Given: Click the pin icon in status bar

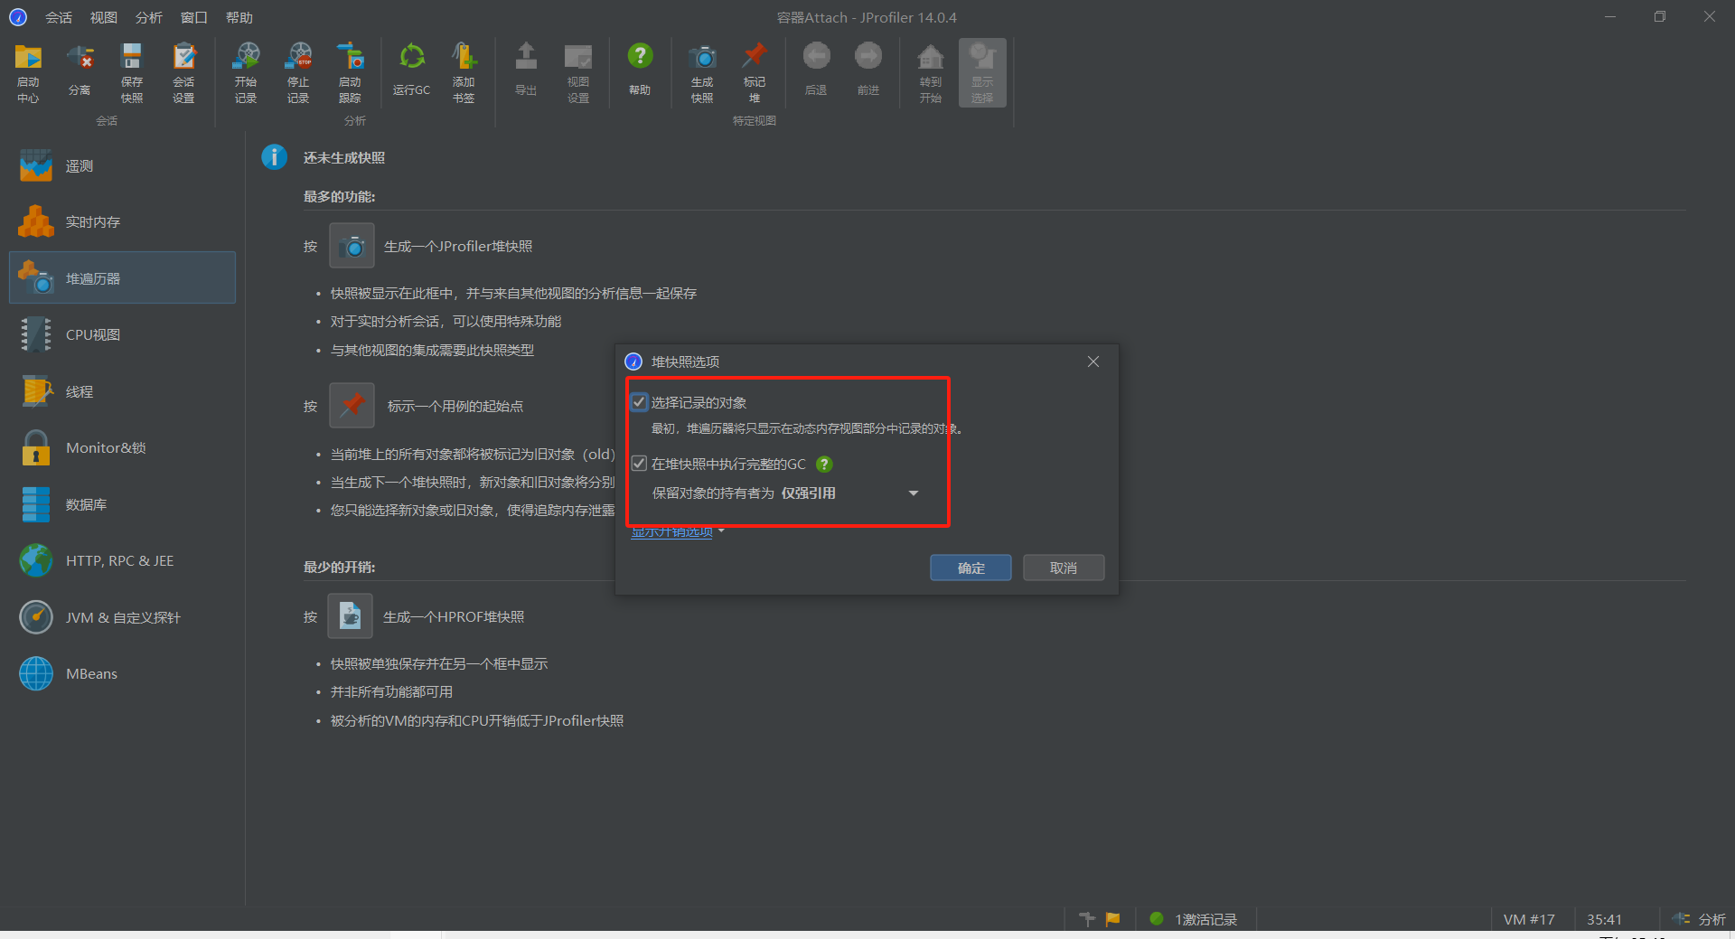Looking at the screenshot, I should pos(1087,919).
